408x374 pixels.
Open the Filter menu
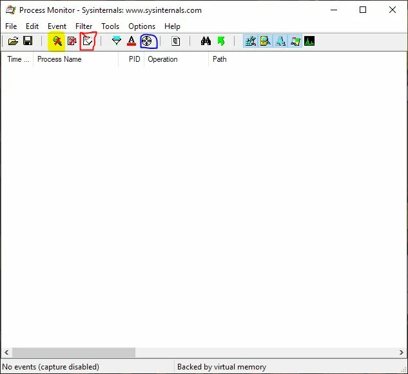(x=84, y=26)
